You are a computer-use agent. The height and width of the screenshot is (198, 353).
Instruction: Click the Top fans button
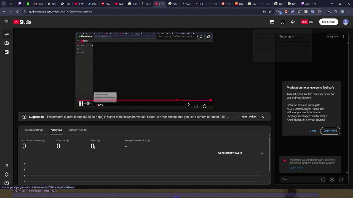click(332, 37)
